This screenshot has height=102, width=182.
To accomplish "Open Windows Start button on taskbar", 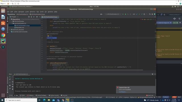I will pos(2,100).
